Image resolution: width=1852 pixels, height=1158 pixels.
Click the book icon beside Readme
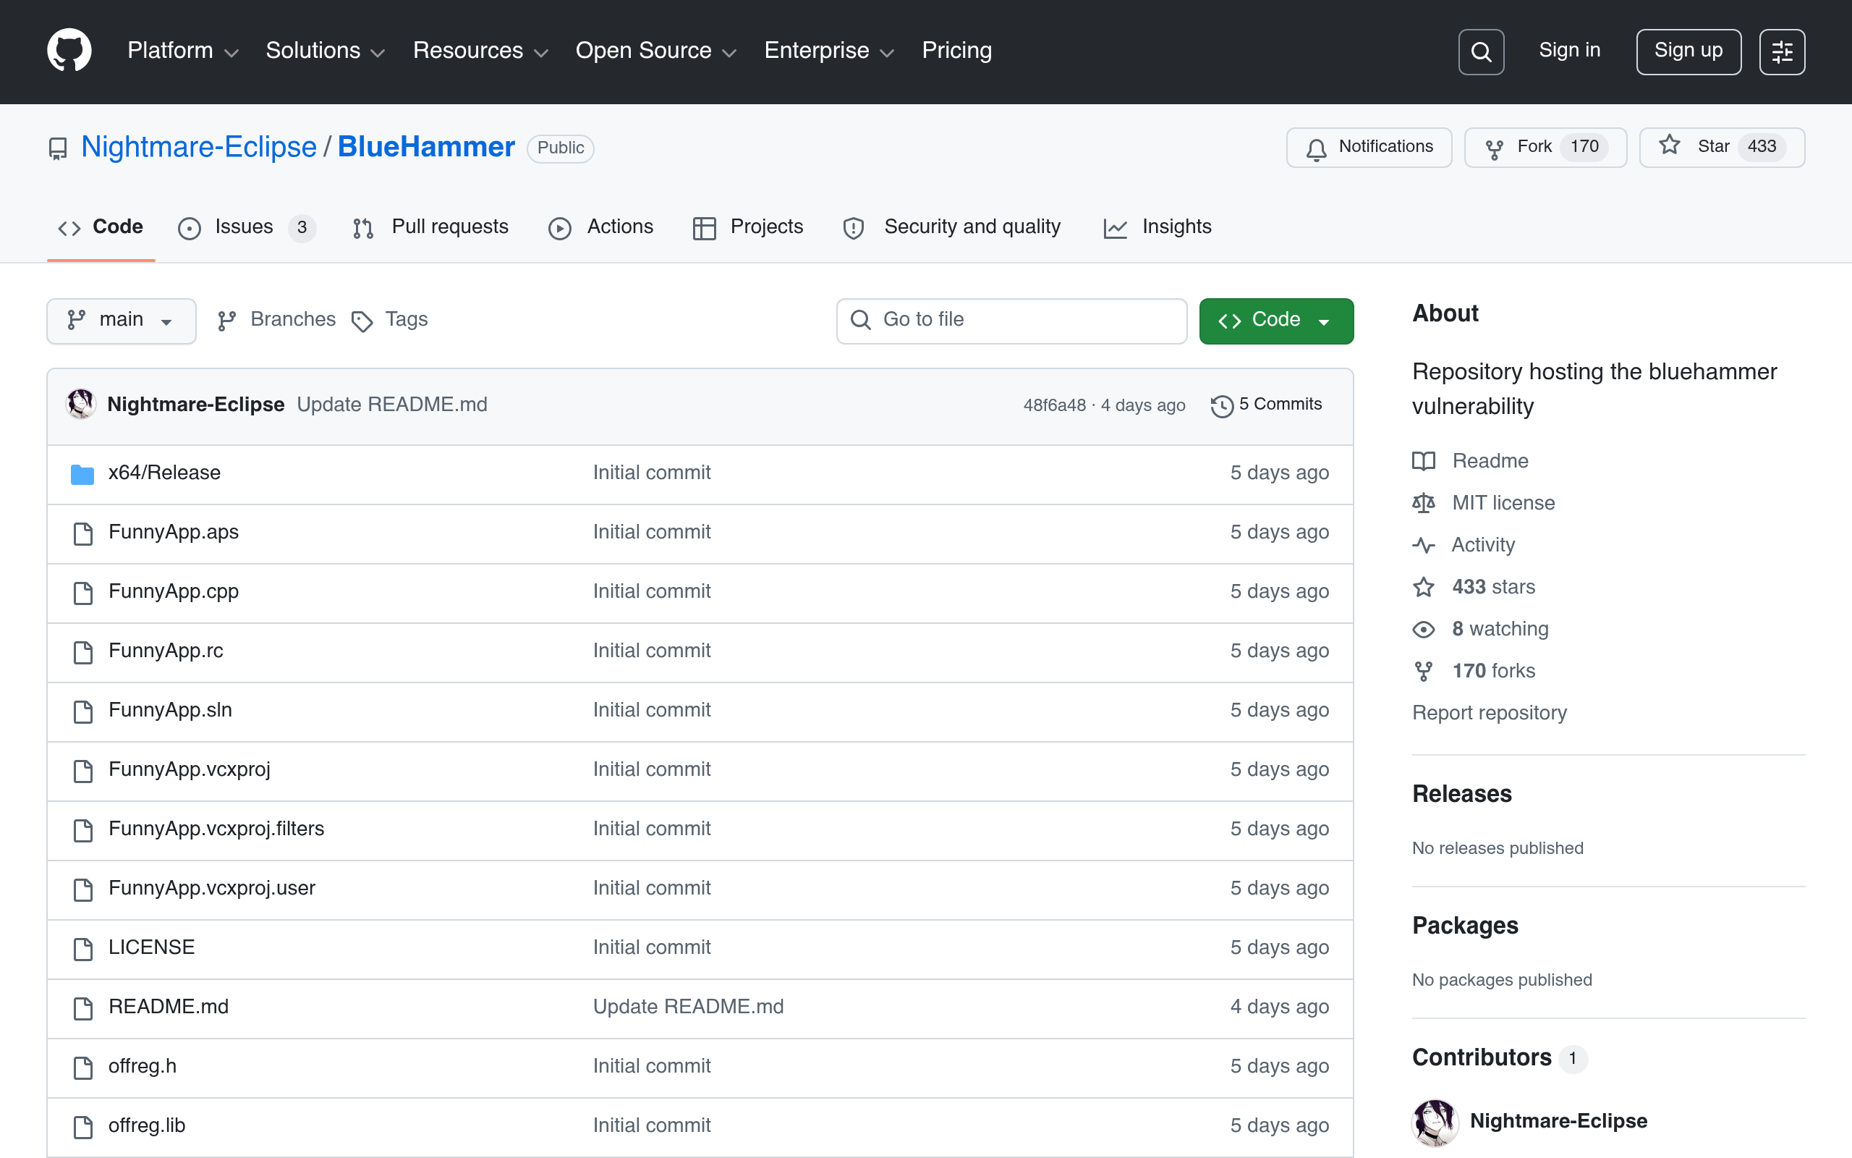pos(1424,461)
